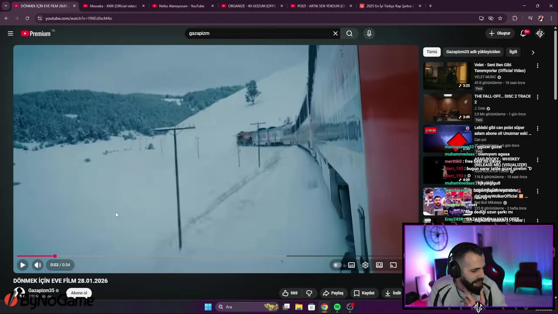
Task: Start voice search with the microphone icon
Action: tap(369, 33)
